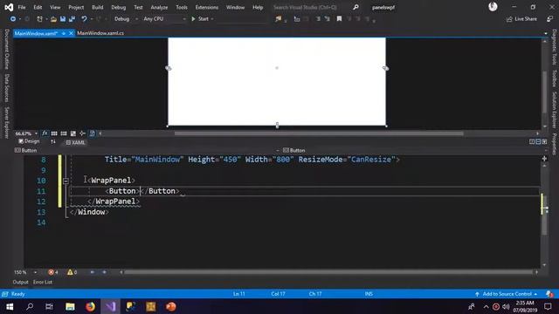This screenshot has width=559, height=314.
Task: Click the status bar notifications bell
Action: (549, 294)
